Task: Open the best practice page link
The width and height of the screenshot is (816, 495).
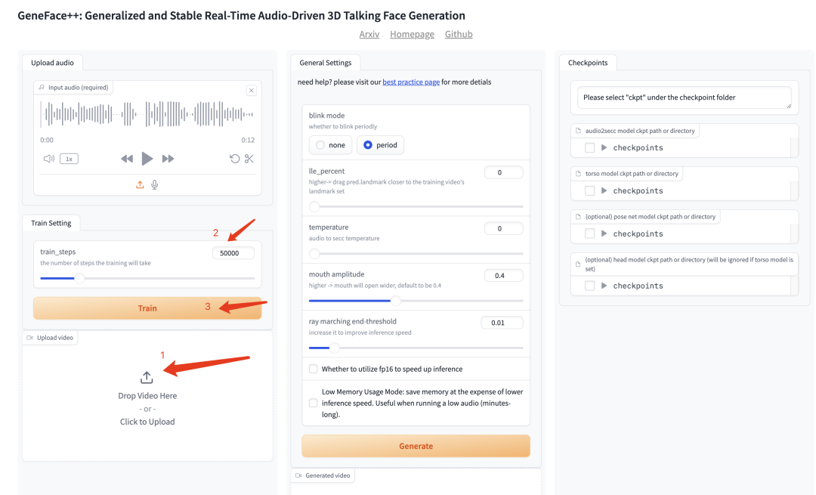Action: point(411,82)
